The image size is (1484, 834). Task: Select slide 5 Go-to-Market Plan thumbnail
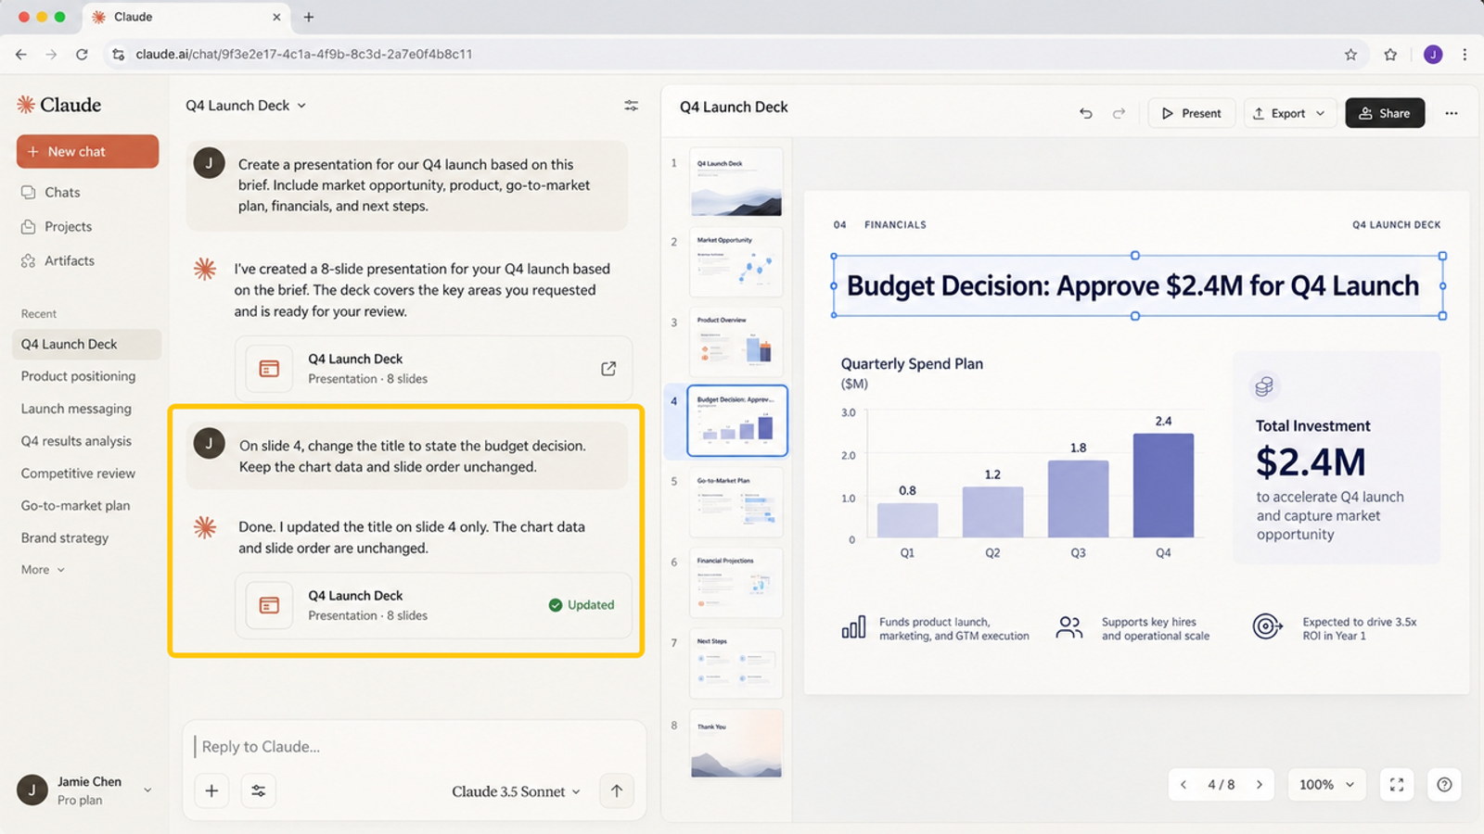tap(736, 502)
